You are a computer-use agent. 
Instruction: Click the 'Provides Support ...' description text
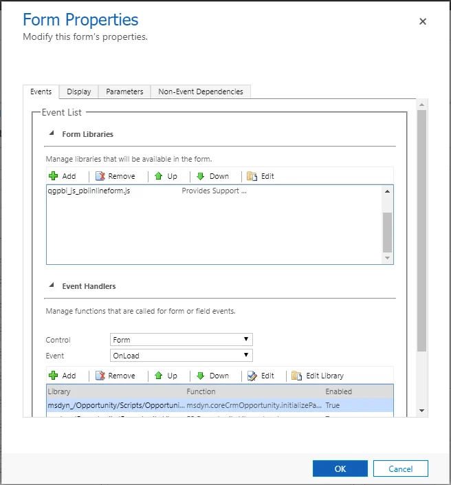coord(214,191)
